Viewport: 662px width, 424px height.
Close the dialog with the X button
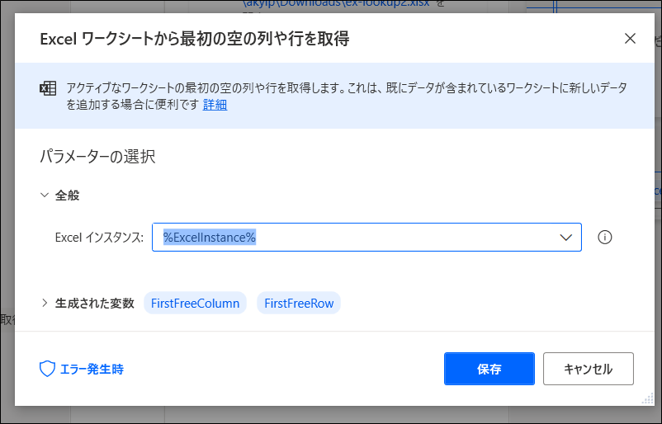tap(630, 39)
